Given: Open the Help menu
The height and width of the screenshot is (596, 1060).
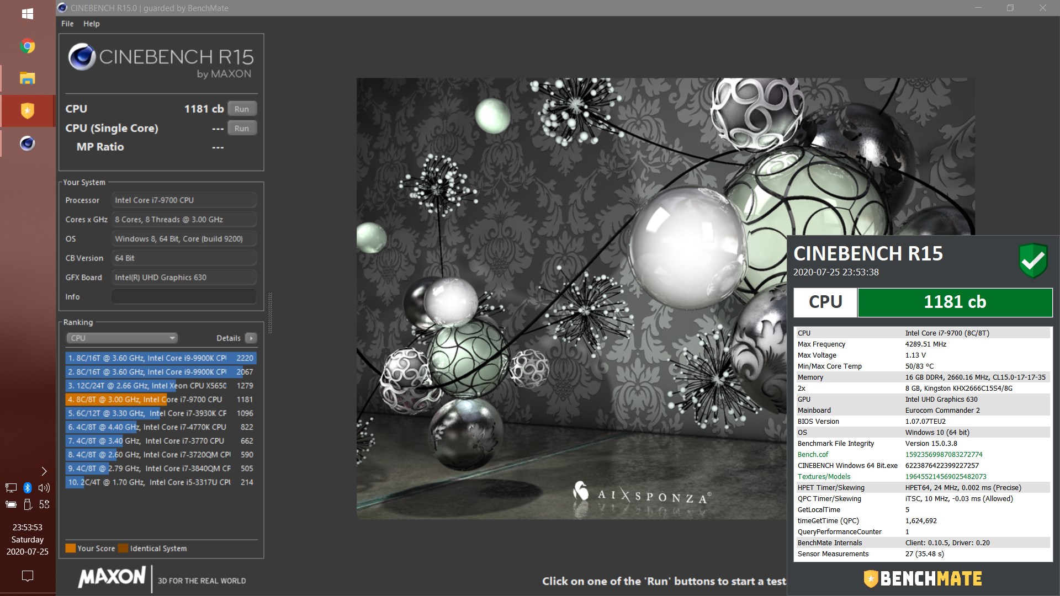Looking at the screenshot, I should [x=92, y=24].
